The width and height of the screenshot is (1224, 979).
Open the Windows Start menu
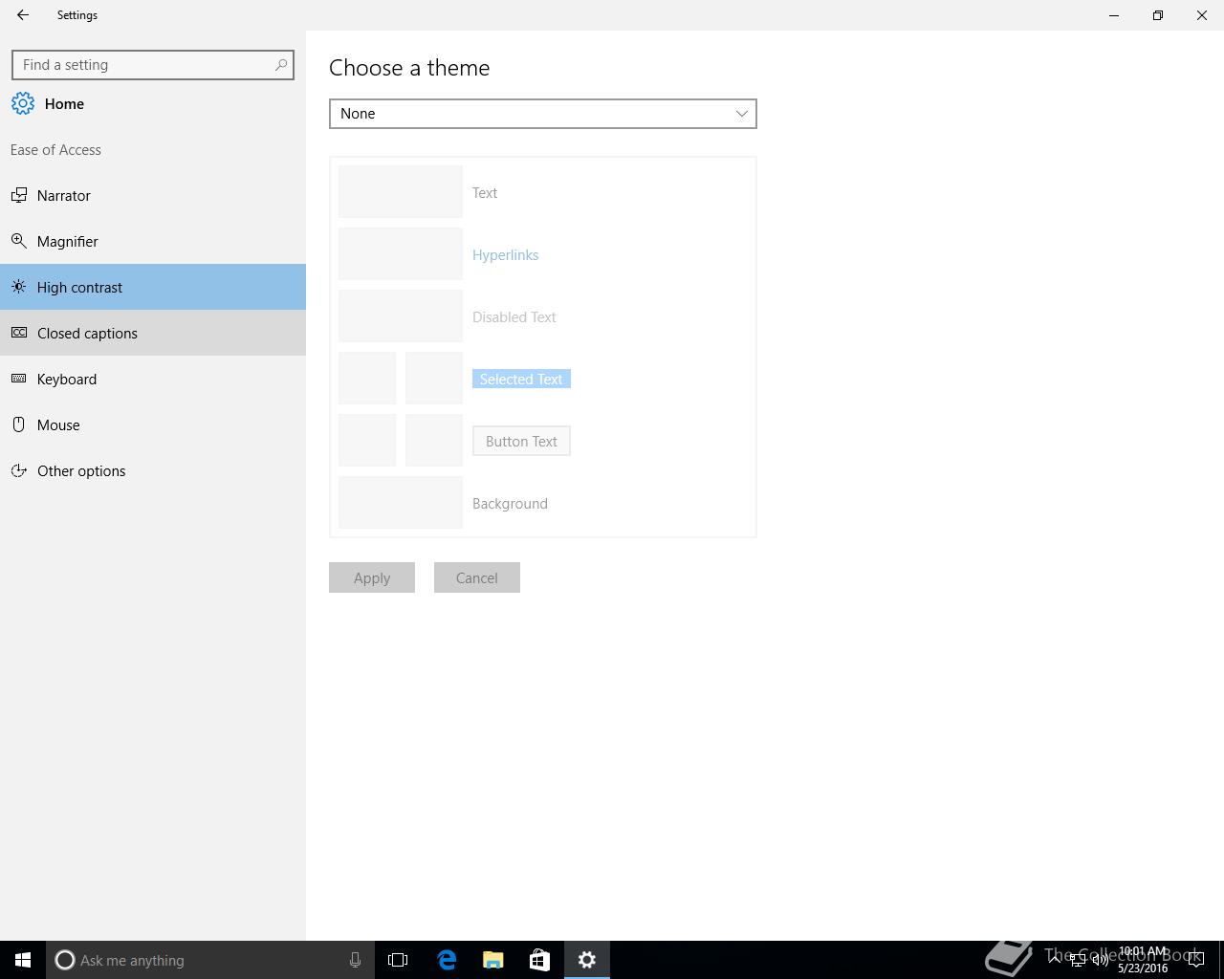[x=23, y=960]
